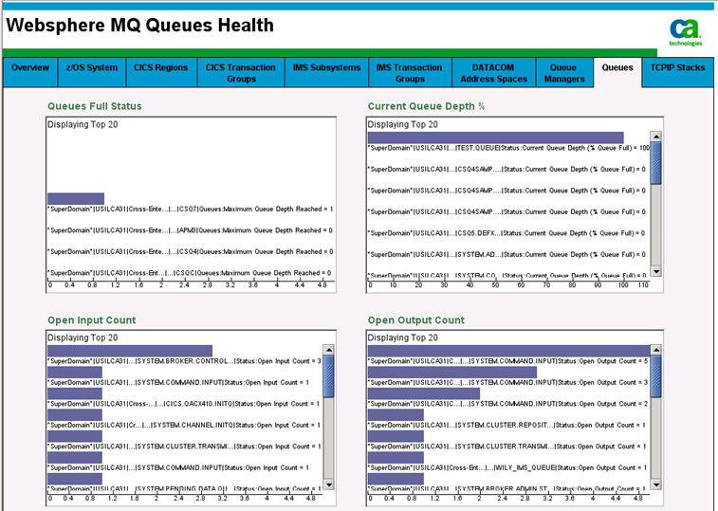This screenshot has height=511, width=718.
Task: Open the z/OS System tab
Action: pos(92,68)
